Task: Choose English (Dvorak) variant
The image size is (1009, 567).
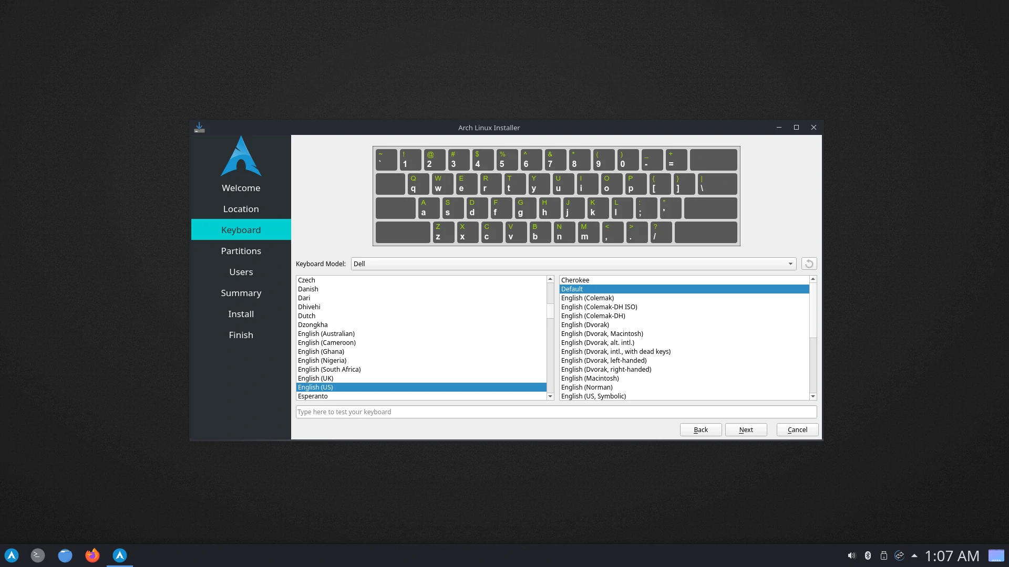Action: tap(585, 324)
